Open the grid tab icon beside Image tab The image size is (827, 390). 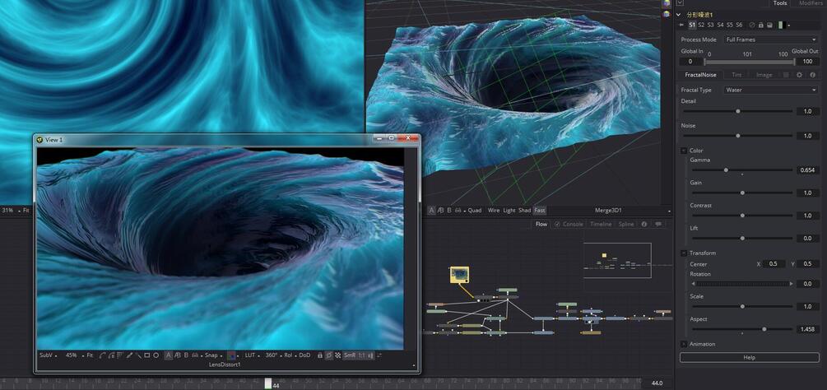(x=786, y=75)
